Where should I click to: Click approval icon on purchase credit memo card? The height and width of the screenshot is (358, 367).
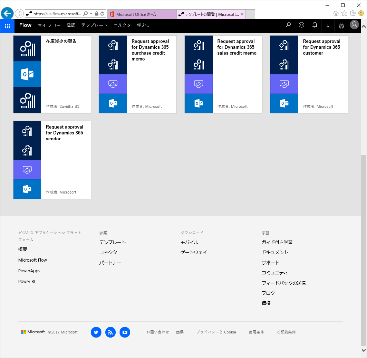pyautogui.click(x=113, y=84)
